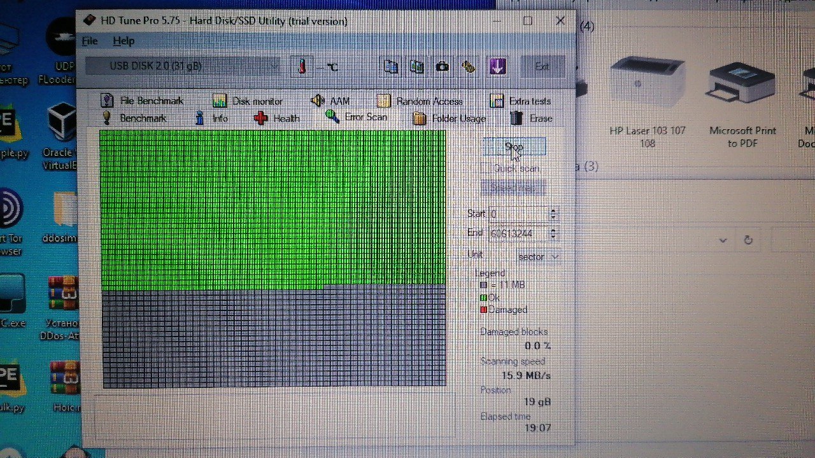
Task: Click the green Ok legend square
Action: tap(483, 298)
